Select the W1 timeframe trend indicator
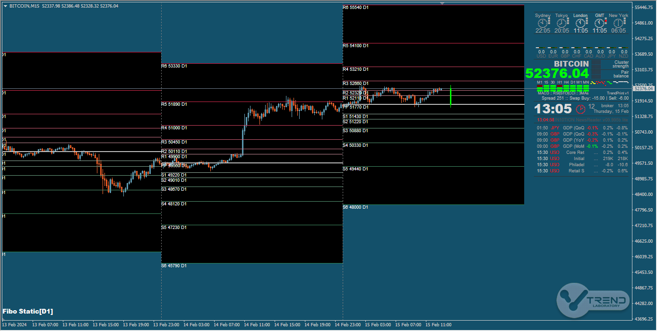Viewport: 657px width, 331px height. click(x=579, y=85)
